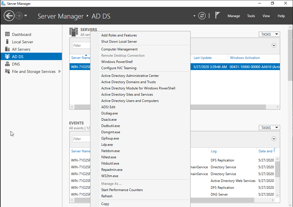Expand the Events filter options chevron
Screen dimensions: 293x207
[274, 139]
